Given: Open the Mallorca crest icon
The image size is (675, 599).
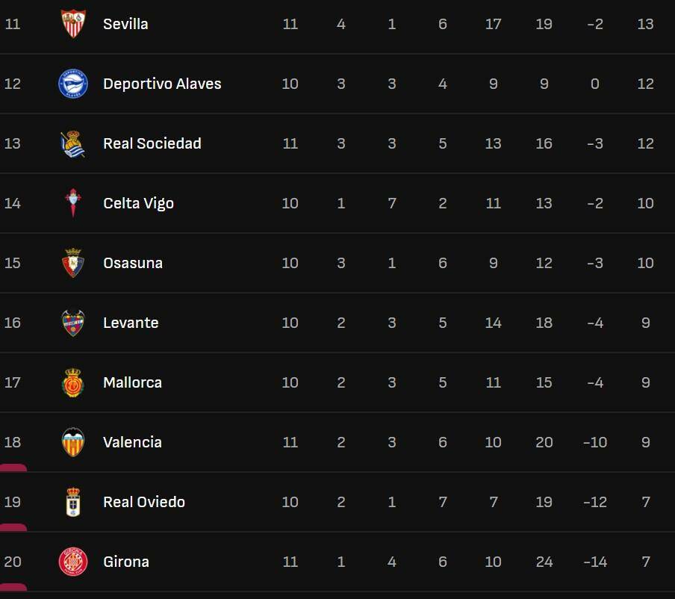Looking at the screenshot, I should (73, 382).
